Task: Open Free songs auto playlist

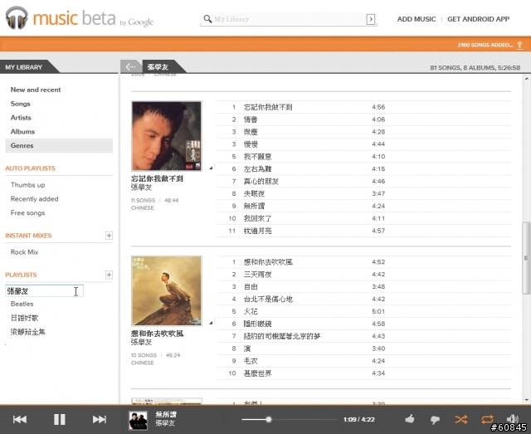Action: pos(27,212)
